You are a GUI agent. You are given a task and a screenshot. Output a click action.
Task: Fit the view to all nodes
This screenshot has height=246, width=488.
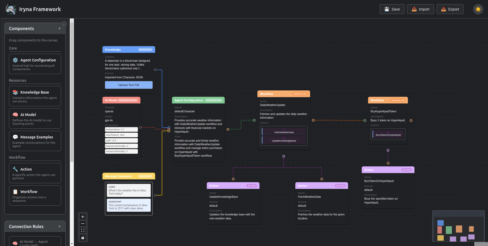83,230
